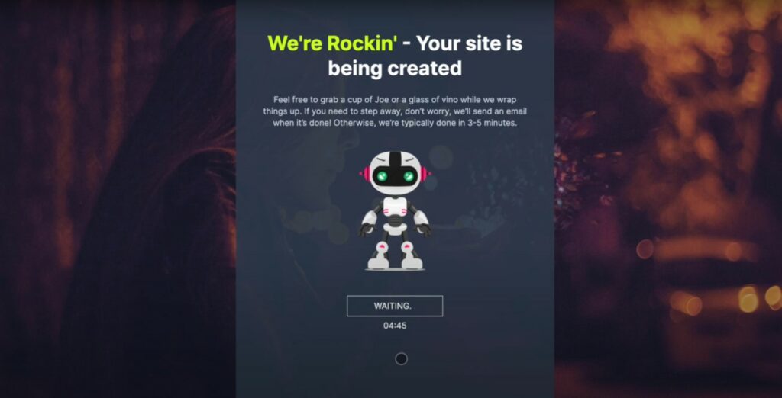The height and width of the screenshot is (398, 782).
Task: Click the robot mascot's head
Action: pyautogui.click(x=395, y=173)
